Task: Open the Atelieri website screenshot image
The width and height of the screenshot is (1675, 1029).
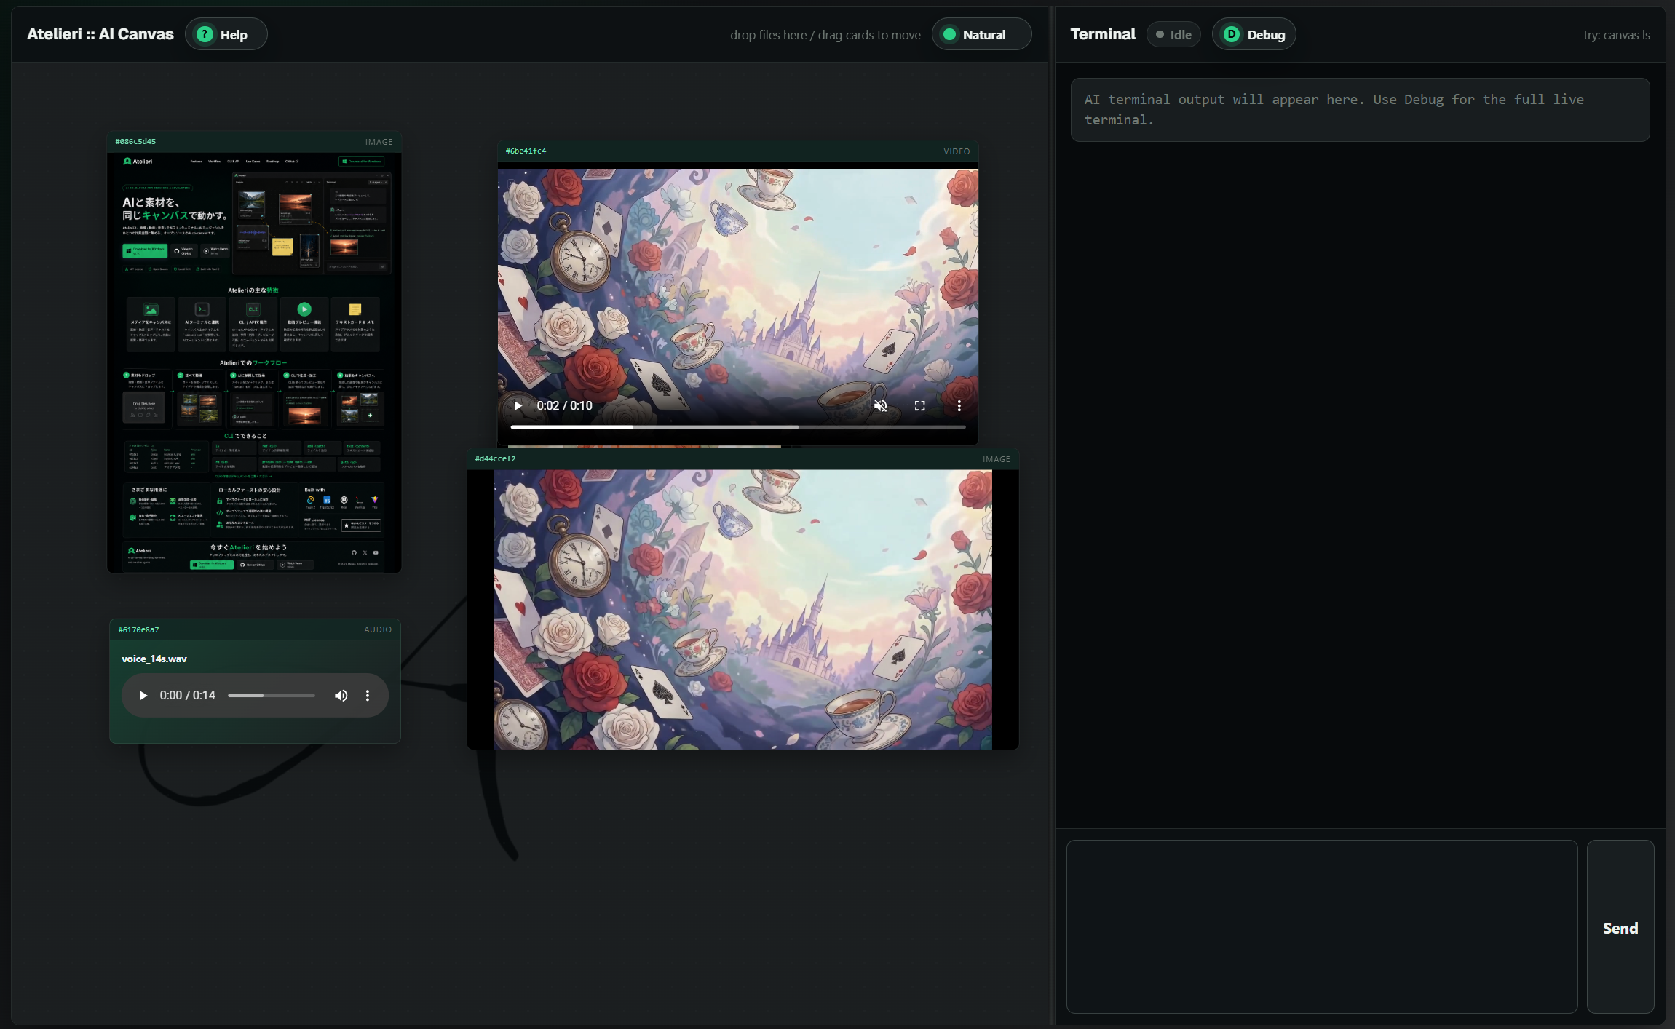Action: pyautogui.click(x=254, y=362)
